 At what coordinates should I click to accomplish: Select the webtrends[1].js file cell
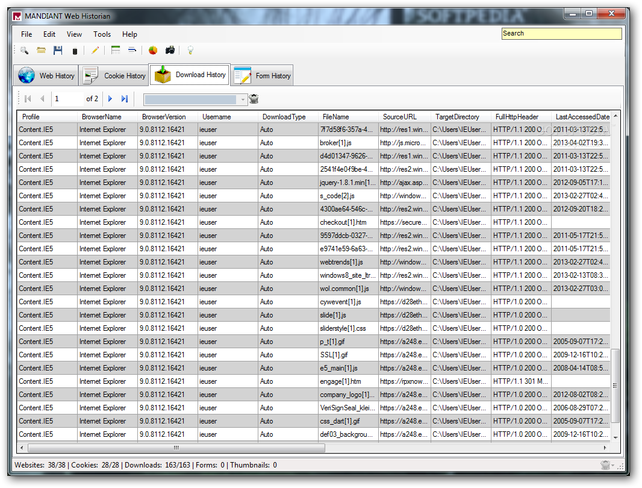click(348, 262)
